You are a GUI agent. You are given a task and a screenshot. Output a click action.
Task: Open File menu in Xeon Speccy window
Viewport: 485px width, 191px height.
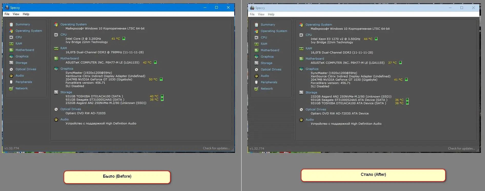[252, 14]
